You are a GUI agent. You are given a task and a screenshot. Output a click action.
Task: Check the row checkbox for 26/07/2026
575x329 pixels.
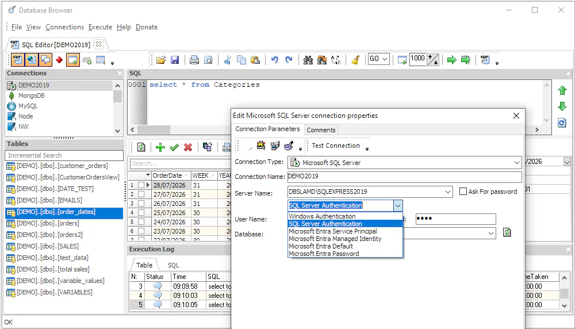pos(141,204)
